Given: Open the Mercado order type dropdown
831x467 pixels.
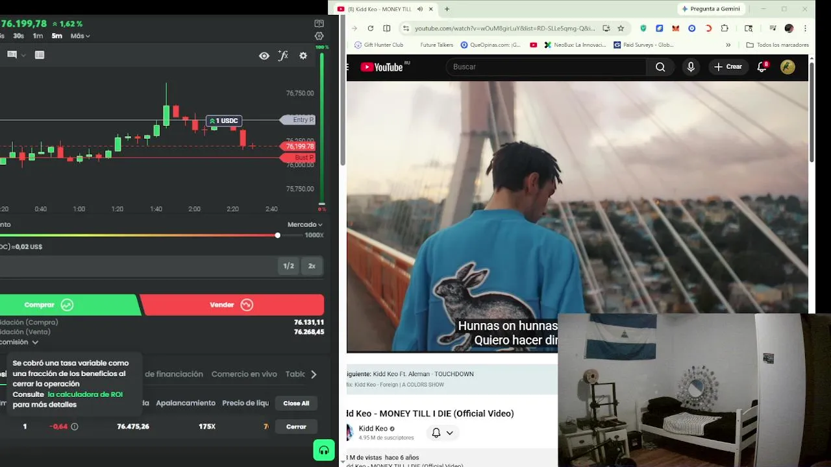Looking at the screenshot, I should (x=305, y=224).
